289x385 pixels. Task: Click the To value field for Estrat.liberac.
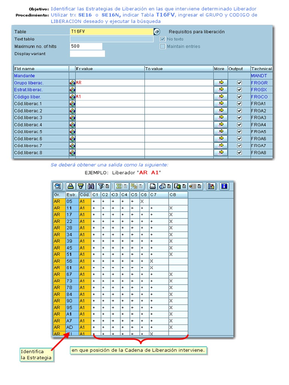pos(179,89)
